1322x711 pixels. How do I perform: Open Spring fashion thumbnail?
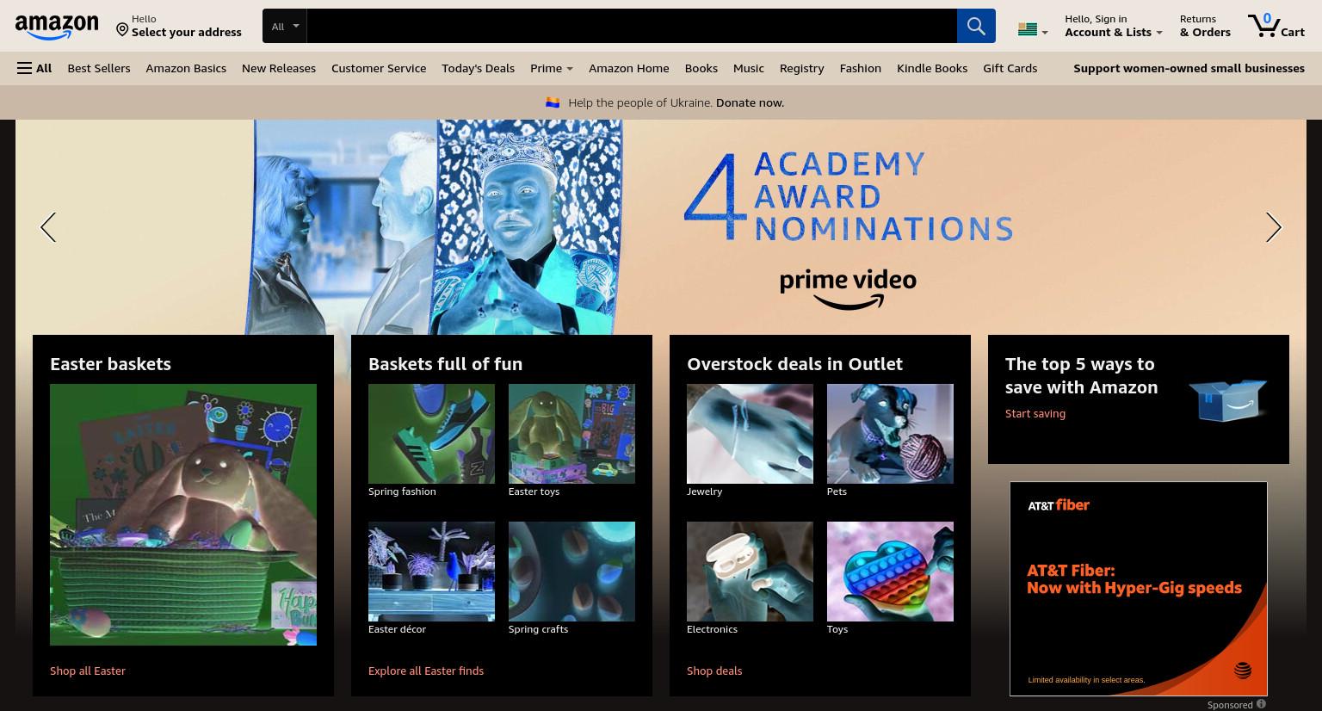point(431,434)
